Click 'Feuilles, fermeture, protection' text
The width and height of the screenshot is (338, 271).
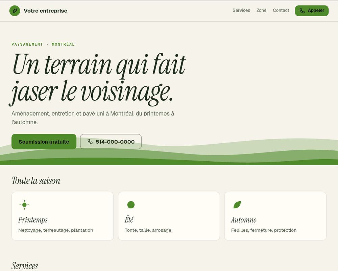click(x=264, y=230)
